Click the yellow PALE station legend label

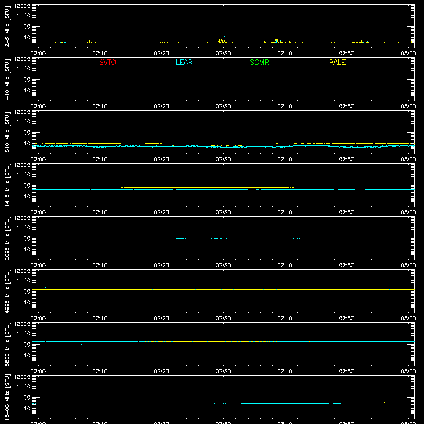[x=337, y=62]
